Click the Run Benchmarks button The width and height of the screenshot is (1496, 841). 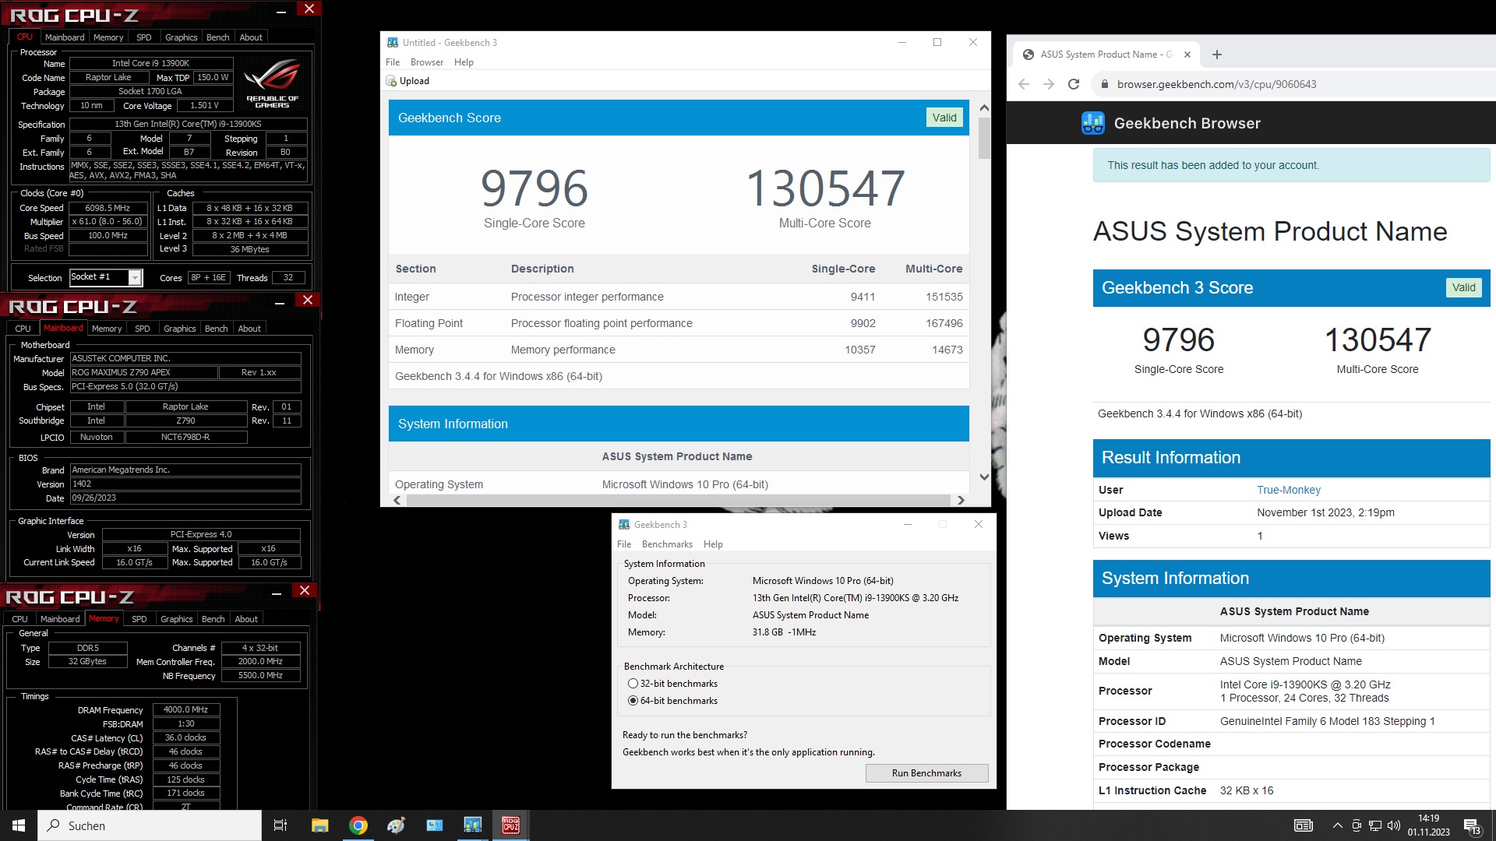(x=926, y=773)
